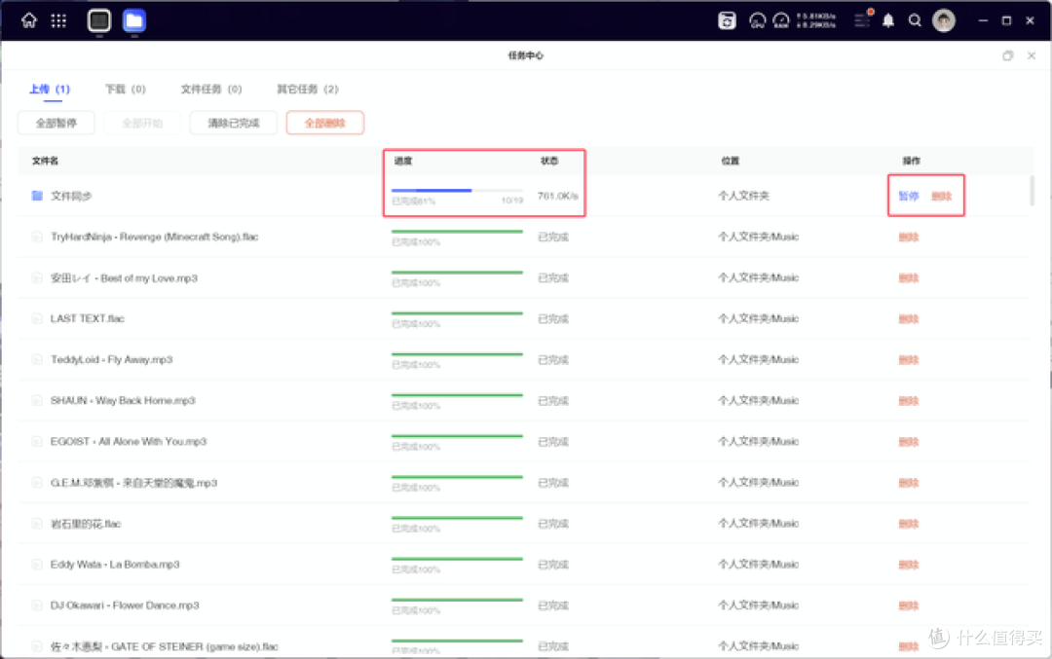This screenshot has height=659, width=1052.
Task: Click the 清除已完成 button
Action: point(233,123)
